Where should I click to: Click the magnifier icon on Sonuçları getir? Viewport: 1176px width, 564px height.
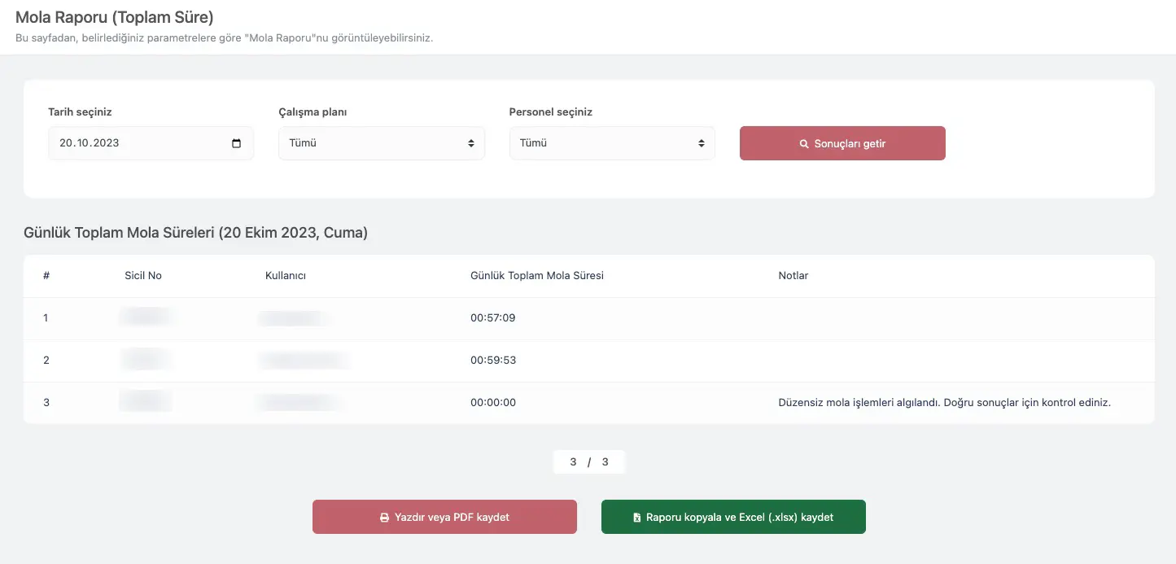pyautogui.click(x=804, y=144)
